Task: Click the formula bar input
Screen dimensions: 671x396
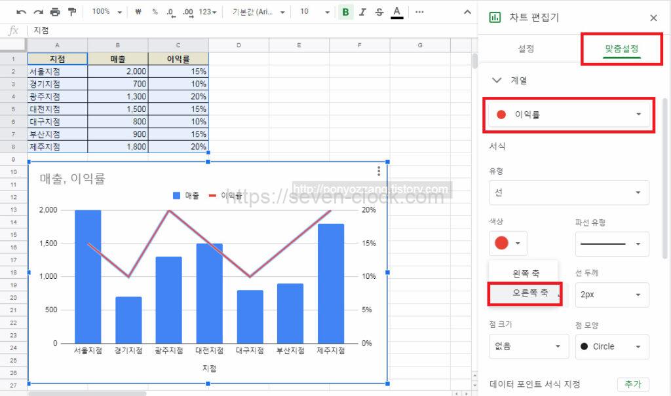Action: (x=249, y=30)
